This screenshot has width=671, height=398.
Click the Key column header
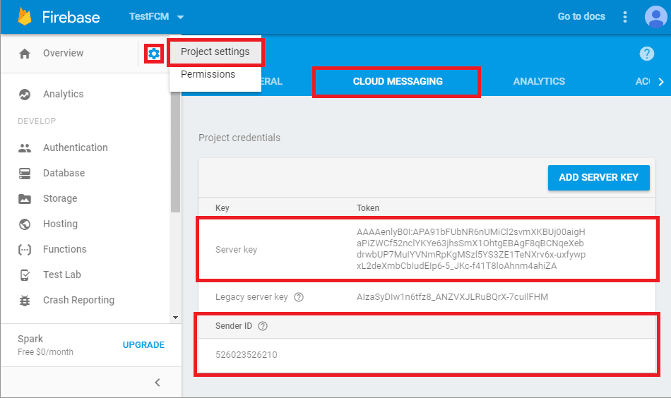(x=222, y=208)
